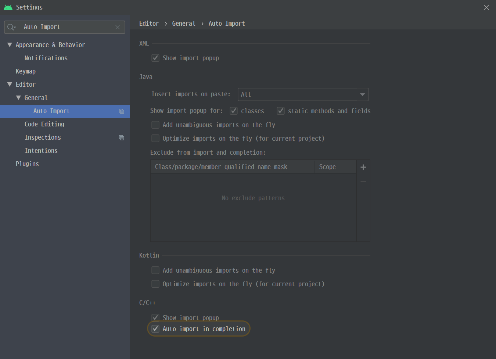Click the Android Studio logo in title bar
Image resolution: width=496 pixels, height=359 pixels.
tap(8, 7)
